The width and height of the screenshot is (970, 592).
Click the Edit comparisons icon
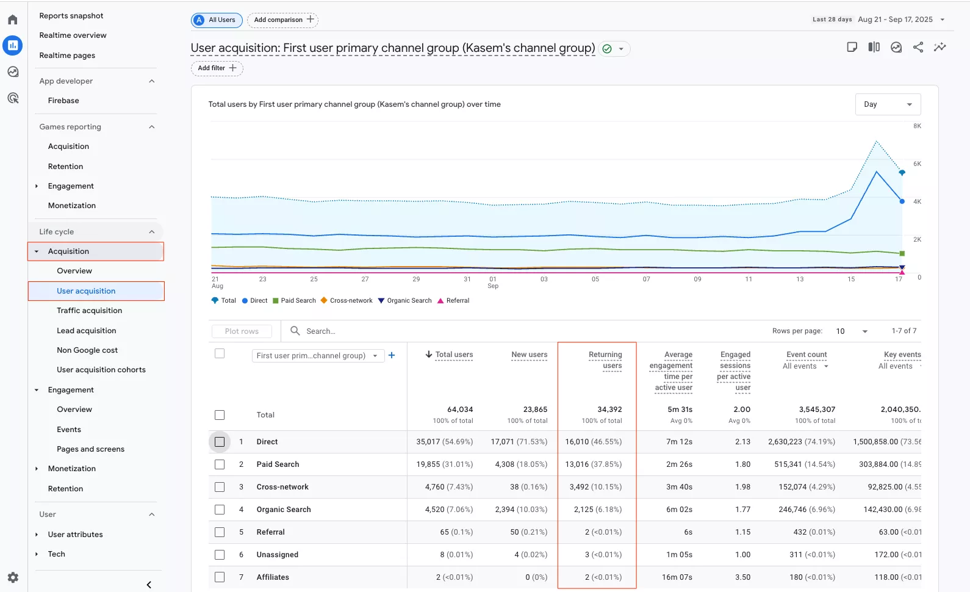click(x=874, y=47)
